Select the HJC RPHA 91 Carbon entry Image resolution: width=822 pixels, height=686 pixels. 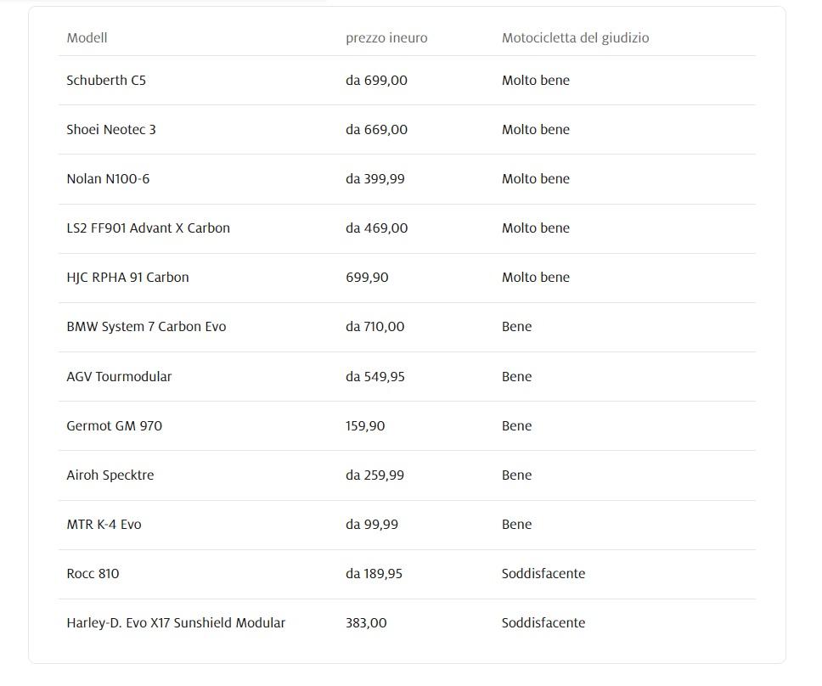[x=127, y=278]
